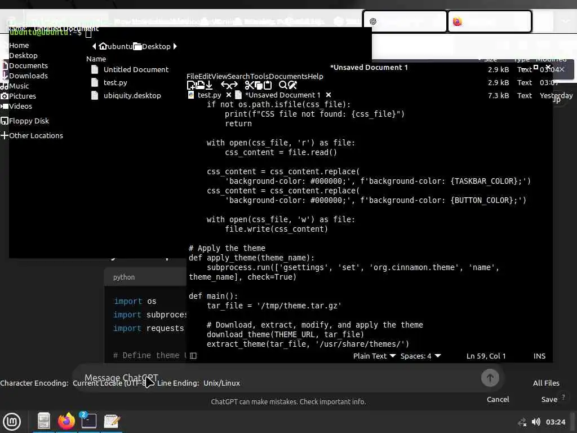
Task: Open the Spaces: 4 tab width dropdown
Action: point(420,356)
